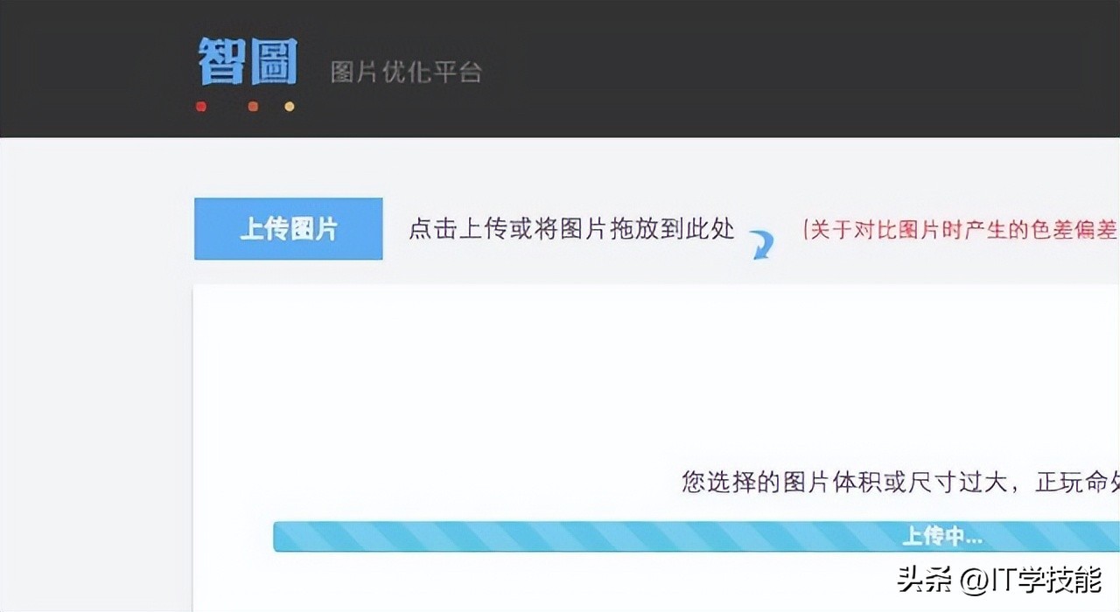Click the yellow dot under the logo

coord(290,107)
